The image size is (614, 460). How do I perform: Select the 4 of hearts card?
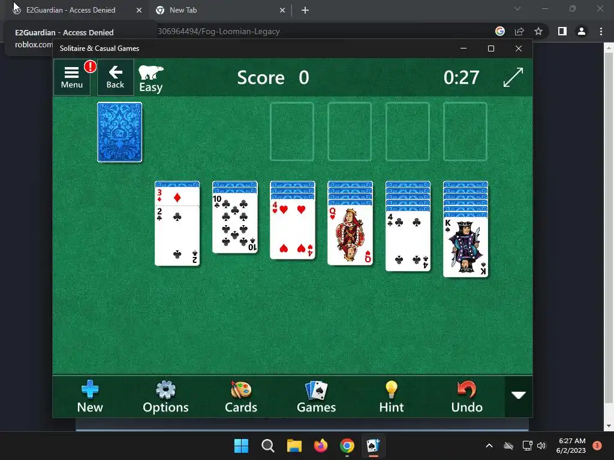click(x=293, y=229)
